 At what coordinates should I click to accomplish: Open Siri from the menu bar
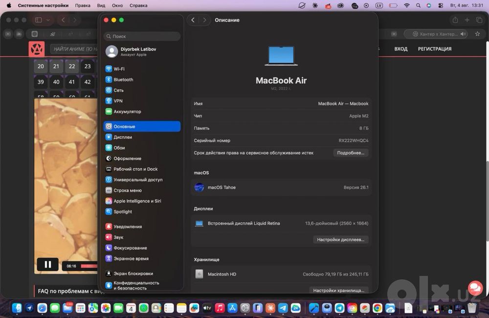point(429,5)
